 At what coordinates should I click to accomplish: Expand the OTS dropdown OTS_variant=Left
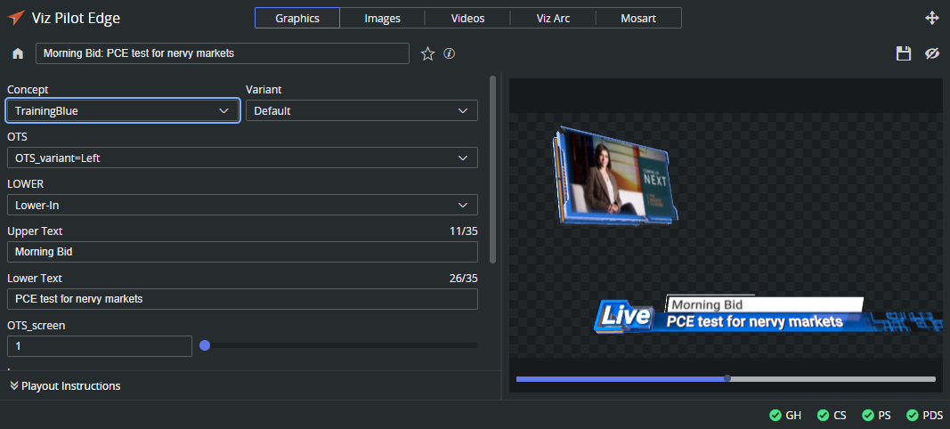coord(242,158)
